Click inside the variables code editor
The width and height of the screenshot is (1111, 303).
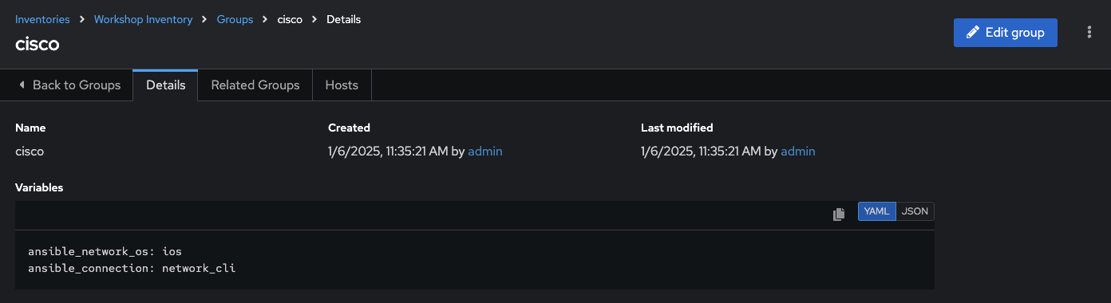pos(475,260)
